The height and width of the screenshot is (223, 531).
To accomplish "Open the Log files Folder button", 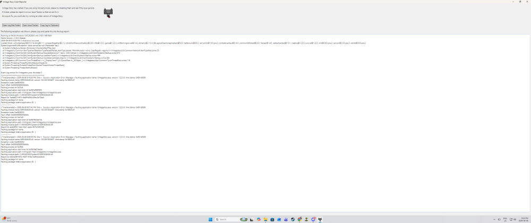I will point(11,25).
